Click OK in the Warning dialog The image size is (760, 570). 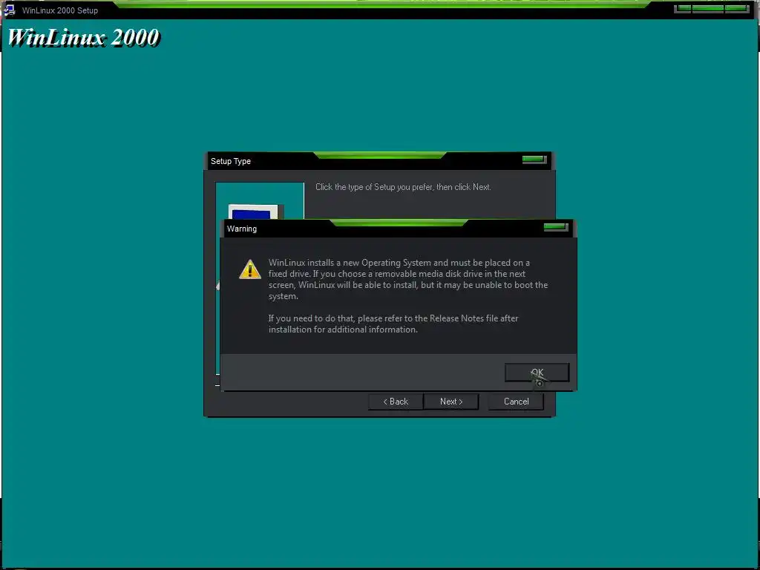coord(537,373)
